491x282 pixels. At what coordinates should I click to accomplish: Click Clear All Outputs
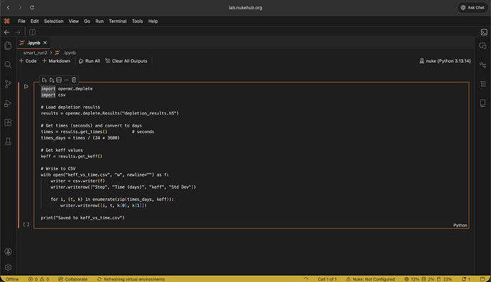click(x=126, y=61)
